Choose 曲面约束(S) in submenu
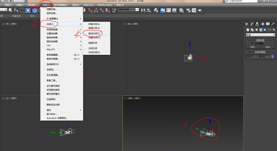 coord(96,28)
